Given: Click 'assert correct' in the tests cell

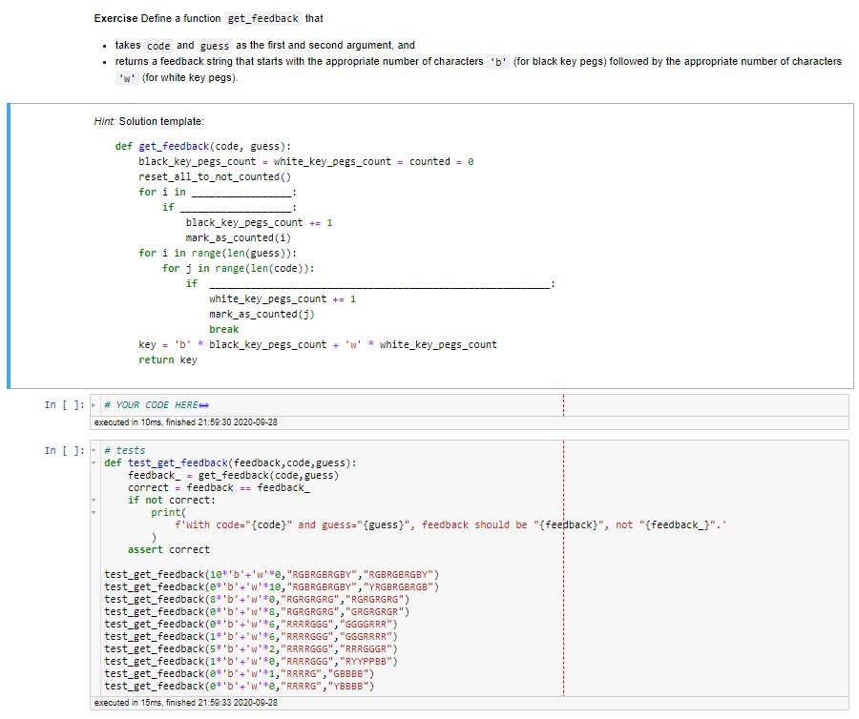Looking at the screenshot, I should click(x=169, y=550).
